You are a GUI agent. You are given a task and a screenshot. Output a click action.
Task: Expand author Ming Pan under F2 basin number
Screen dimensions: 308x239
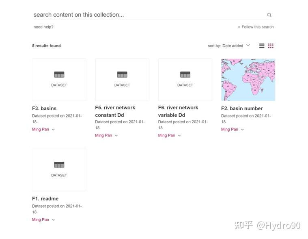click(242, 130)
